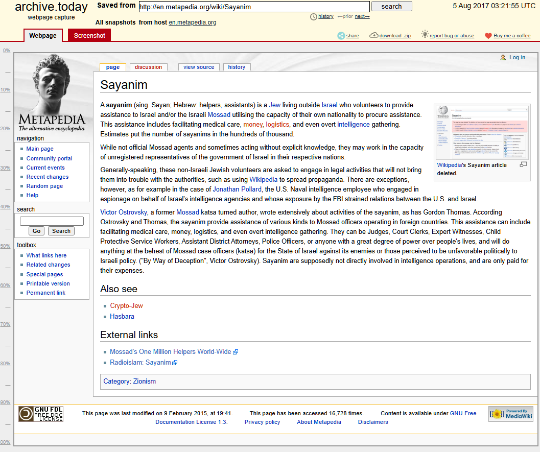Jump to 50% mark on page ruler
Viewport: 540px width, 452px height.
5,246
